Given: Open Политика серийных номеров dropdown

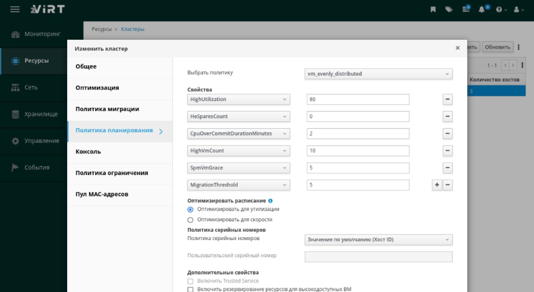Looking at the screenshot, I should click(378, 240).
